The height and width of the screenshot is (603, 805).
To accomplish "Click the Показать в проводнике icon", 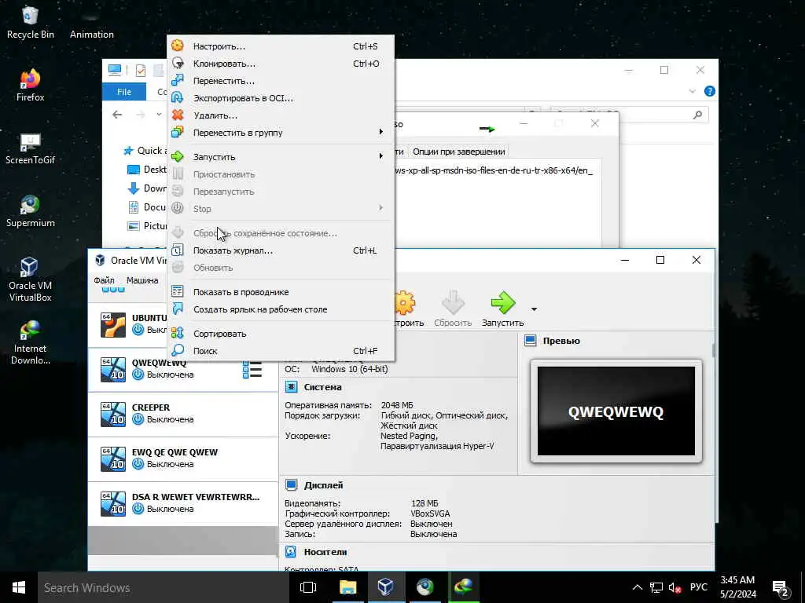I will [x=178, y=292].
